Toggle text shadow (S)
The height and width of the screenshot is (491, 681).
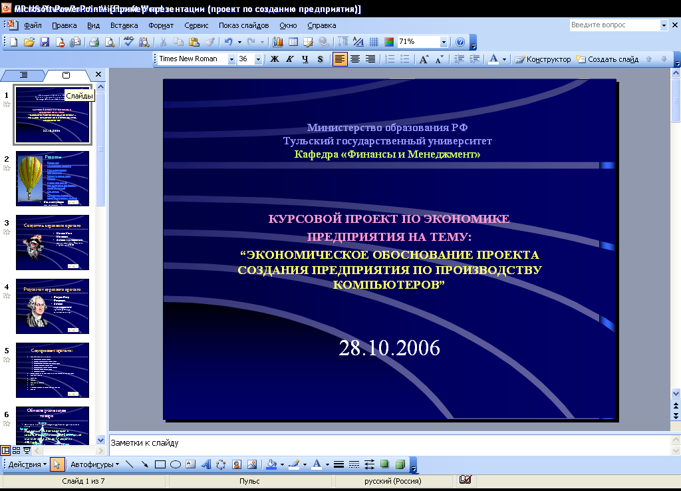pyautogui.click(x=320, y=59)
